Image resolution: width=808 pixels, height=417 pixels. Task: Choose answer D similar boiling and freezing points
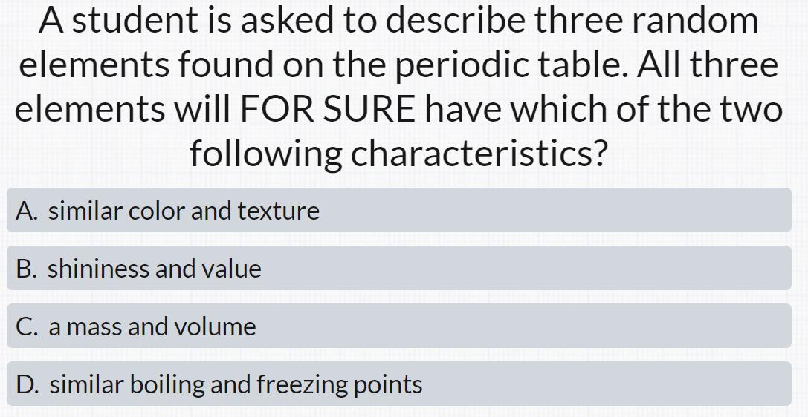pos(398,384)
